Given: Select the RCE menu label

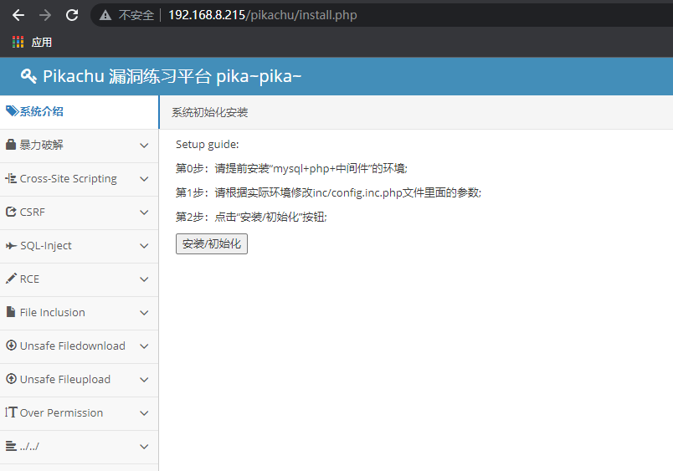Looking at the screenshot, I should tap(29, 279).
